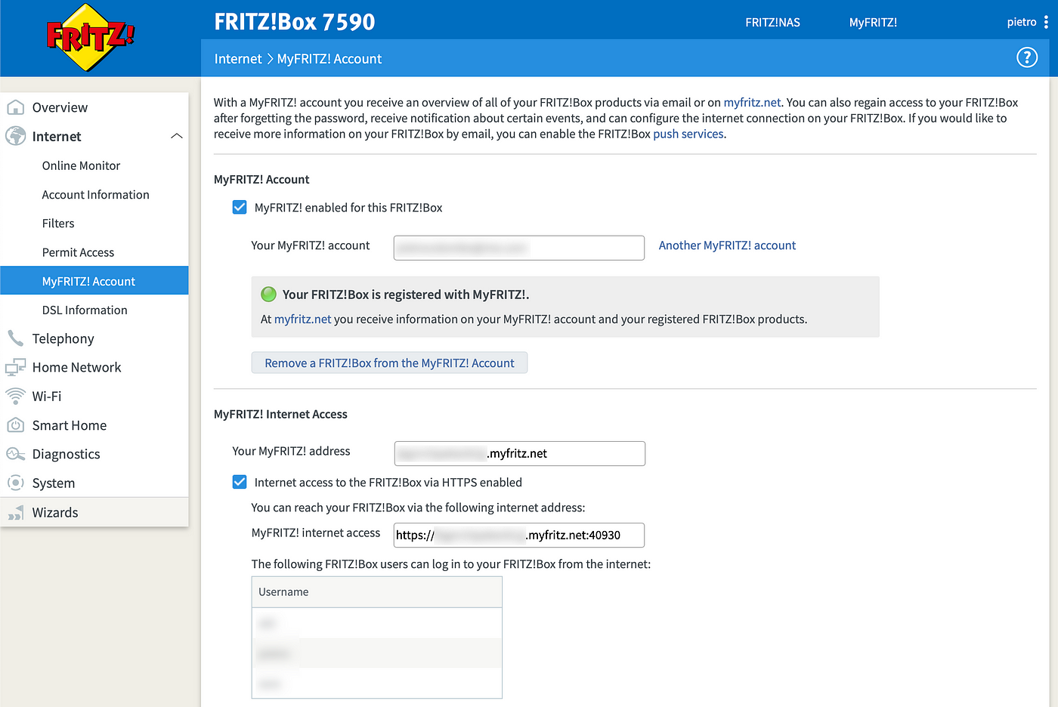Click the pietro username in header
This screenshot has width=1058, height=707.
pyautogui.click(x=1022, y=22)
